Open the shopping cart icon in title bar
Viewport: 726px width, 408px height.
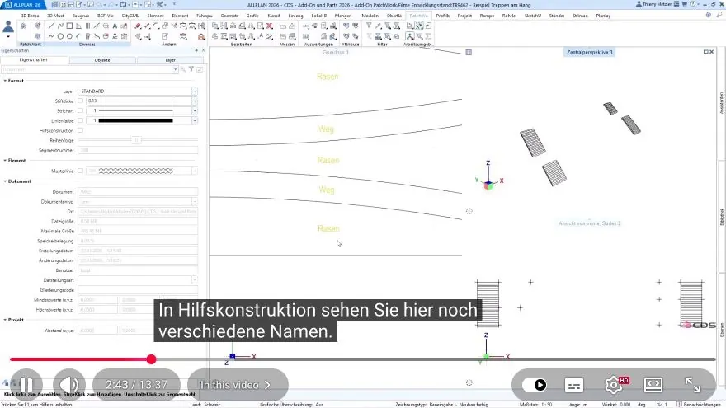click(x=684, y=4)
